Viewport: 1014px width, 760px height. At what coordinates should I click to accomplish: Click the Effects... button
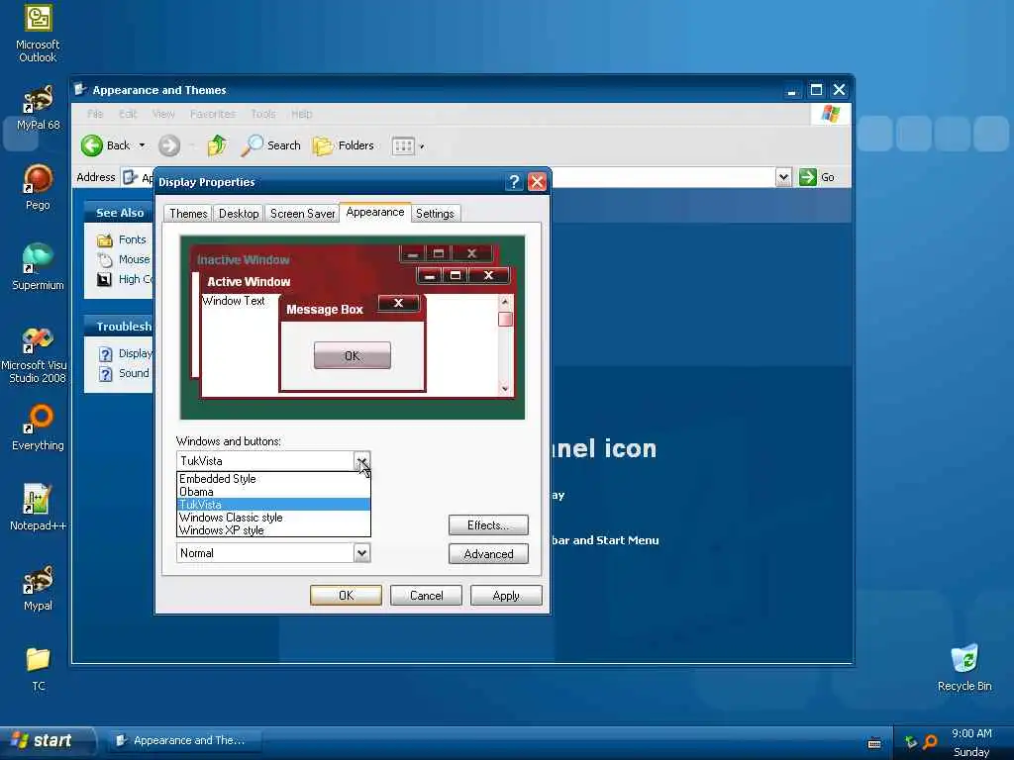488,525
